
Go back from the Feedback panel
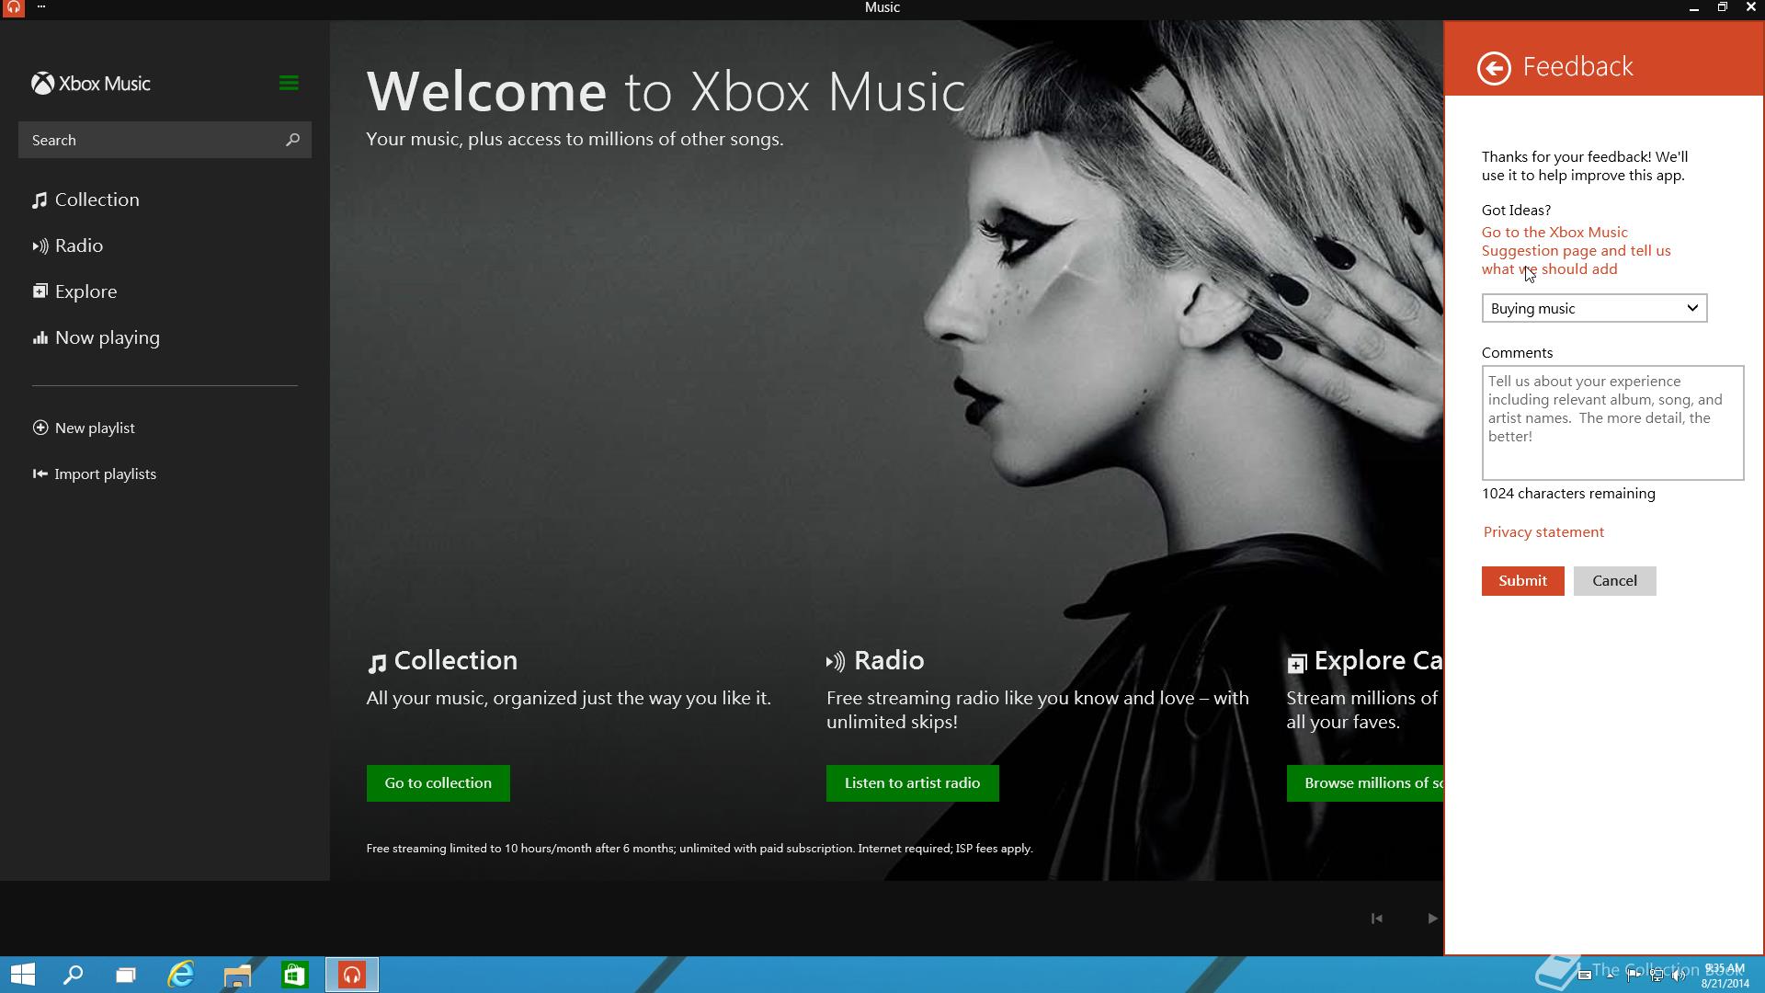pos(1494,67)
